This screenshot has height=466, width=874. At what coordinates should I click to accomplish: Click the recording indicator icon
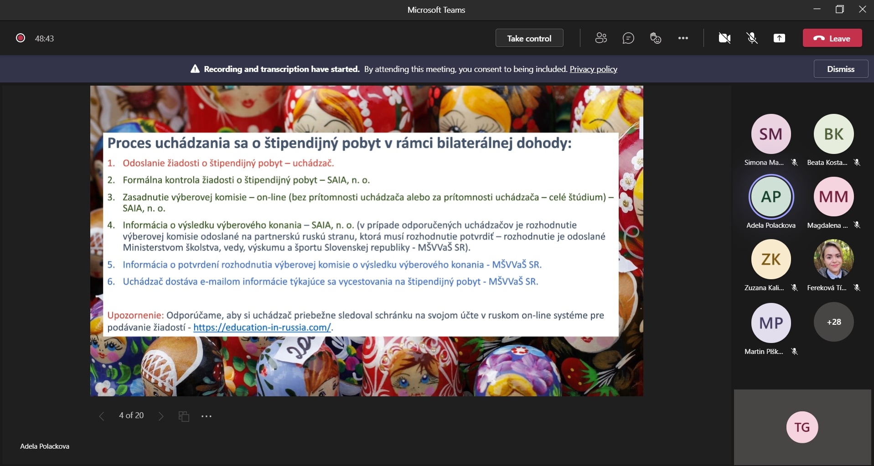click(x=20, y=38)
